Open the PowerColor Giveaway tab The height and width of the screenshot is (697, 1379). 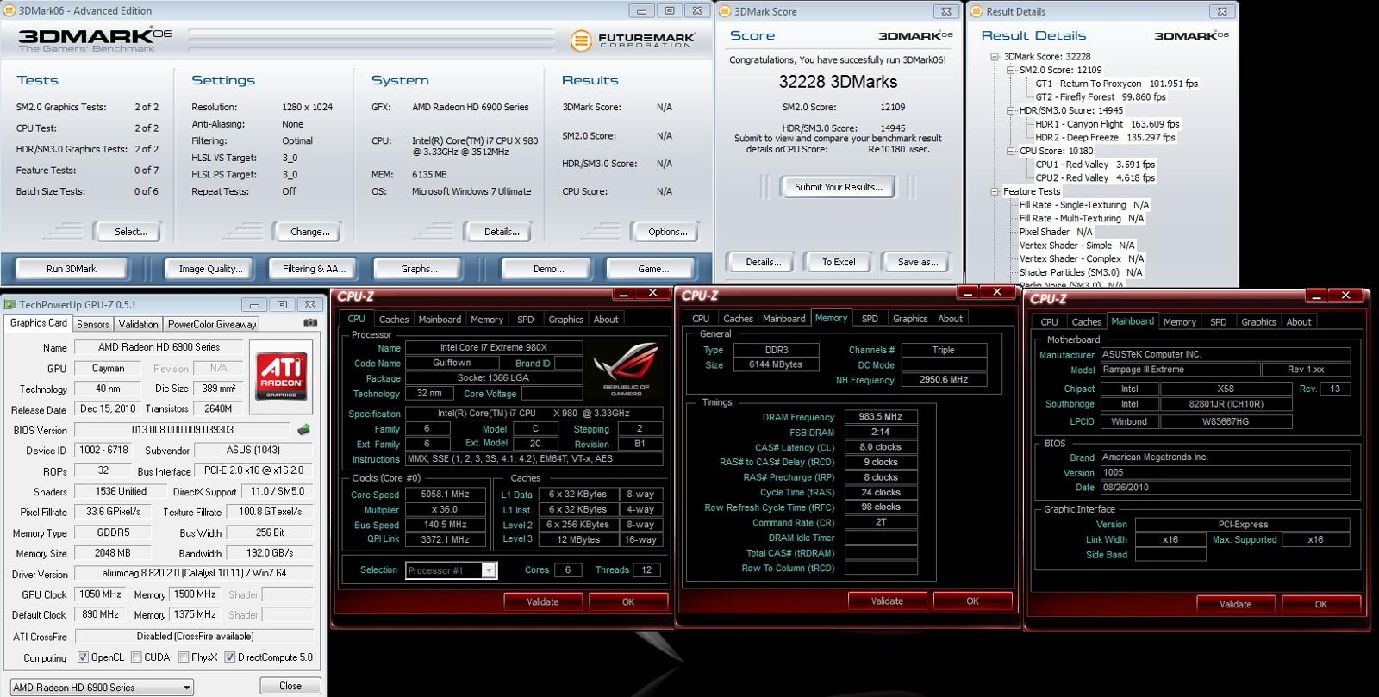(212, 324)
